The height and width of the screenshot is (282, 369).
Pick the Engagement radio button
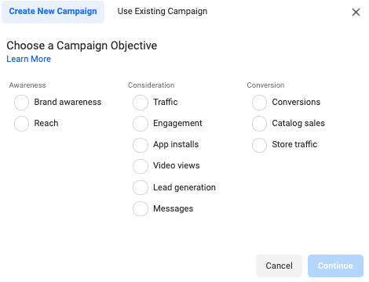[x=141, y=124]
